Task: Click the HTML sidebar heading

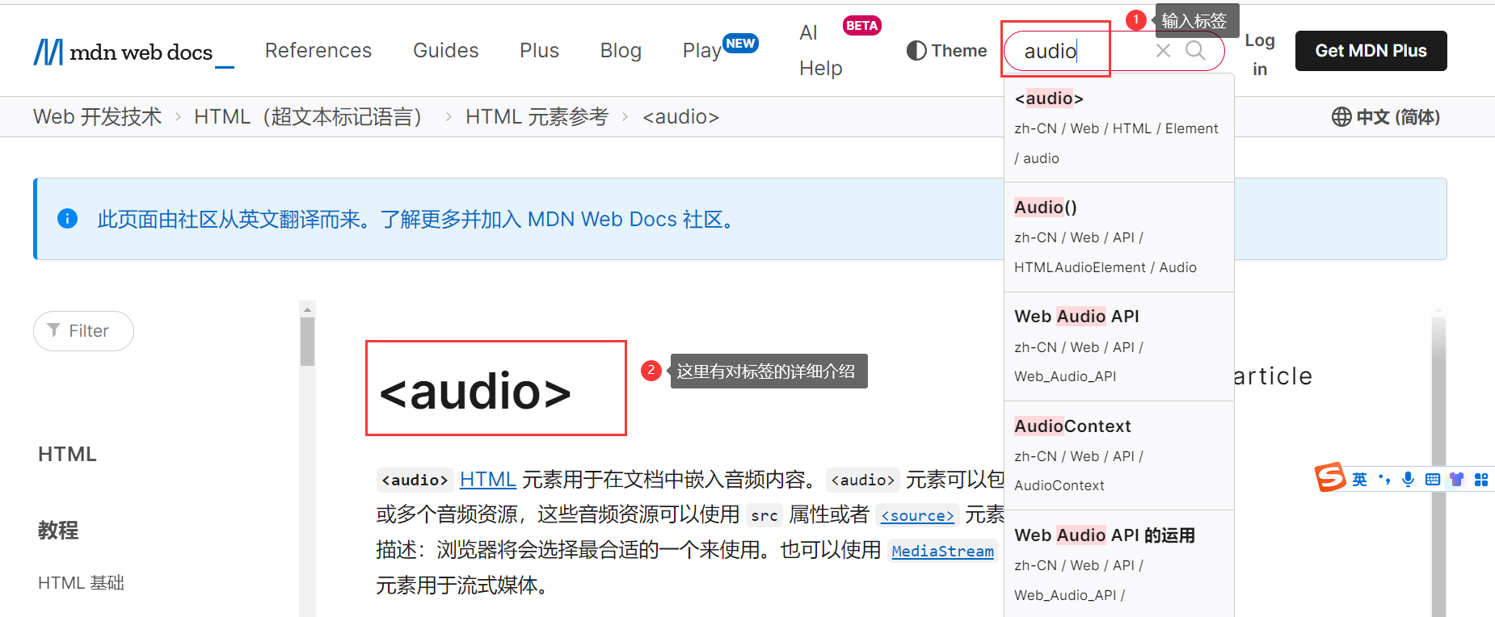Action: click(67, 455)
